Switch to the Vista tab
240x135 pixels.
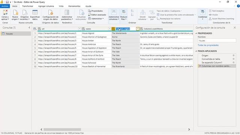pos(61,6)
